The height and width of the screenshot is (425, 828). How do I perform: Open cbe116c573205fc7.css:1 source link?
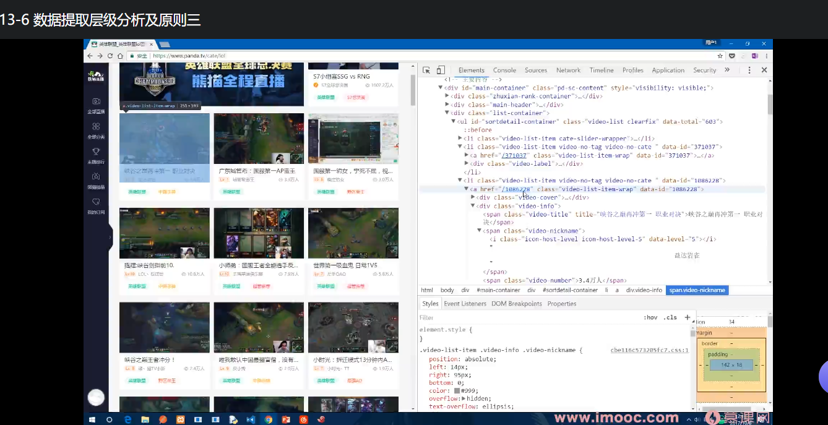[x=649, y=350]
